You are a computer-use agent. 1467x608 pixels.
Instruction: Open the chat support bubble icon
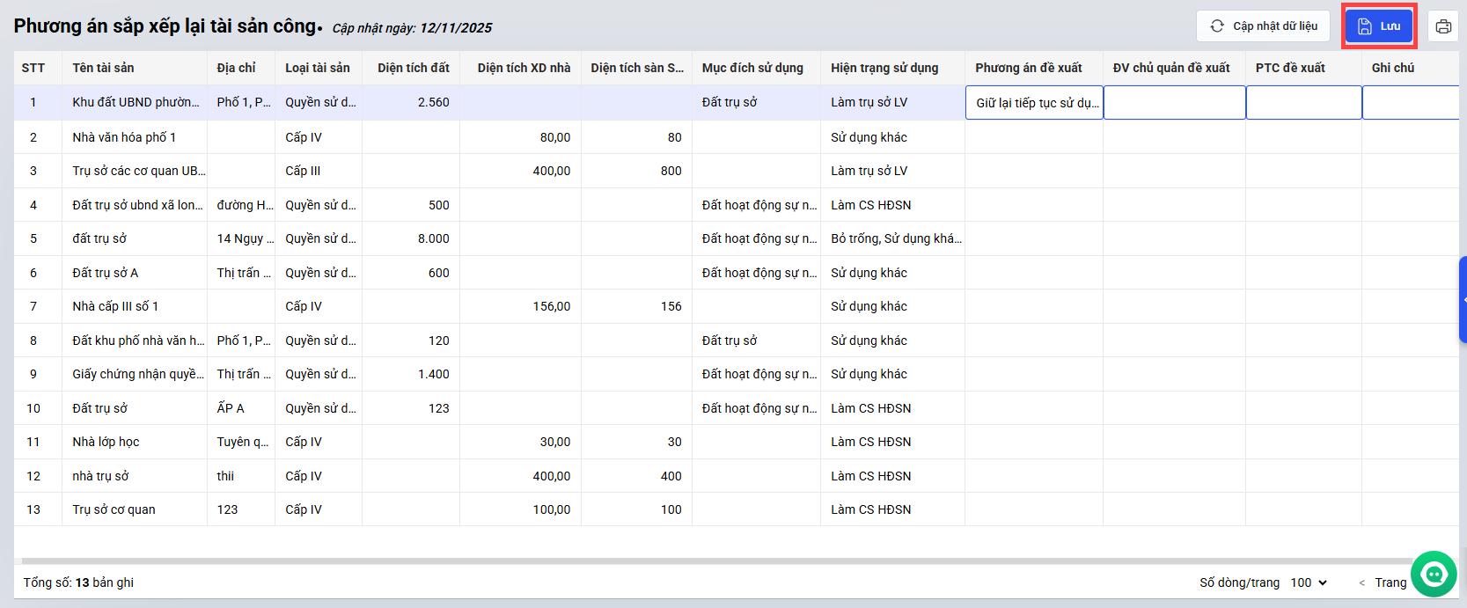tap(1434, 575)
